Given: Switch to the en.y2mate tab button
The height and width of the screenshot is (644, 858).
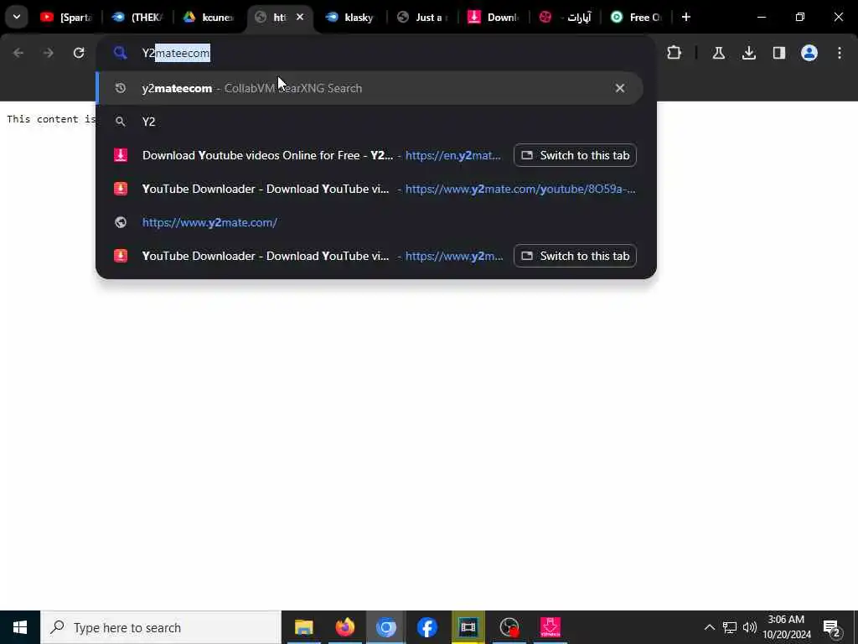Looking at the screenshot, I should tap(575, 155).
